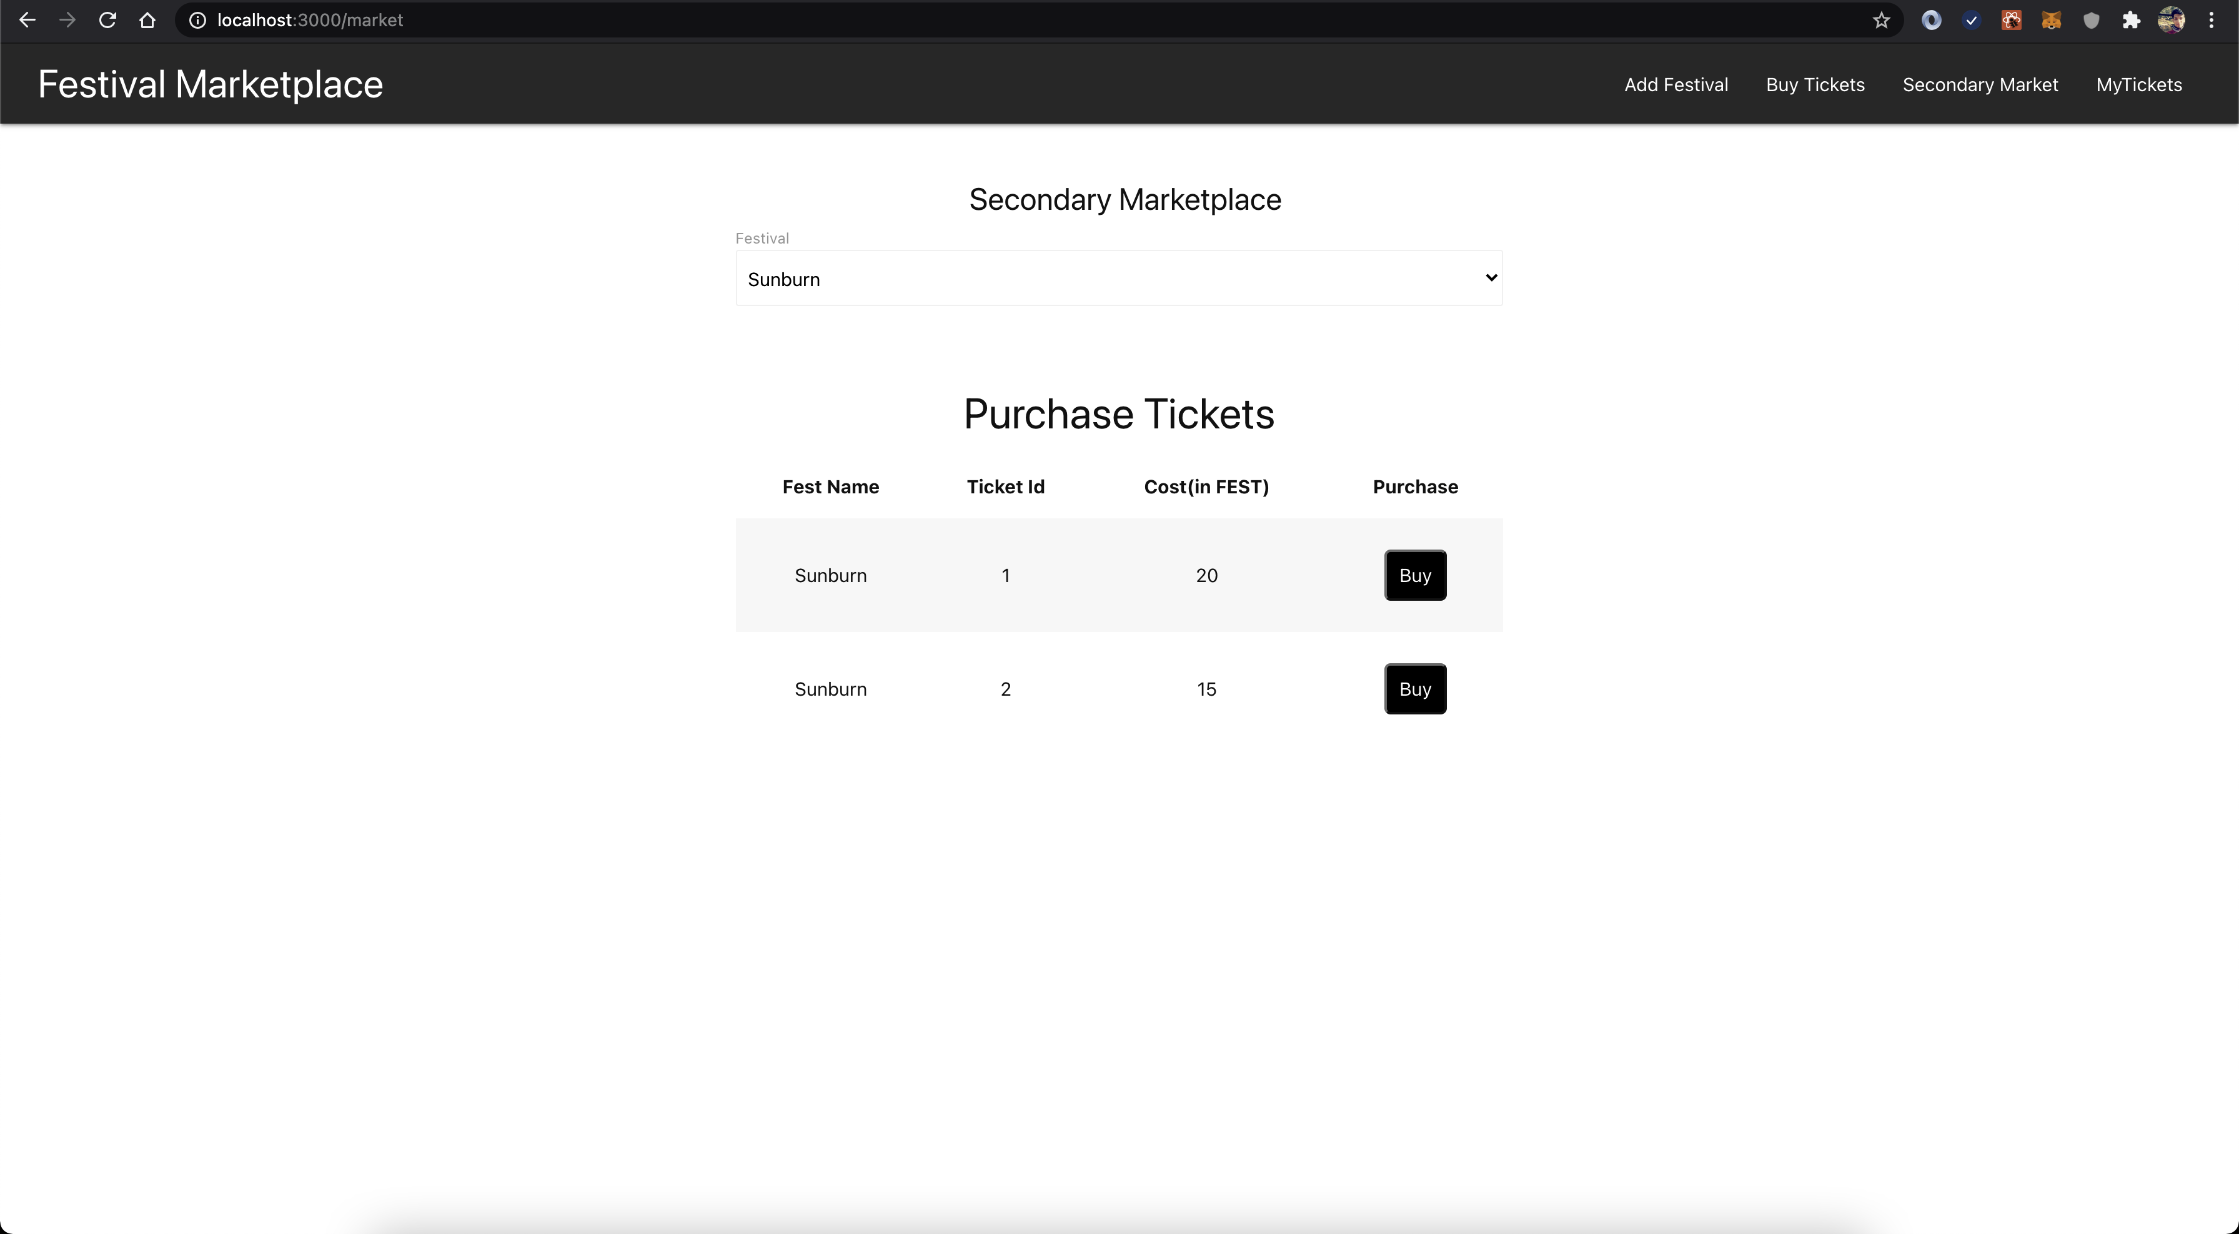The height and width of the screenshot is (1234, 2239).
Task: Open the MyTickets nav link
Action: 2138,84
